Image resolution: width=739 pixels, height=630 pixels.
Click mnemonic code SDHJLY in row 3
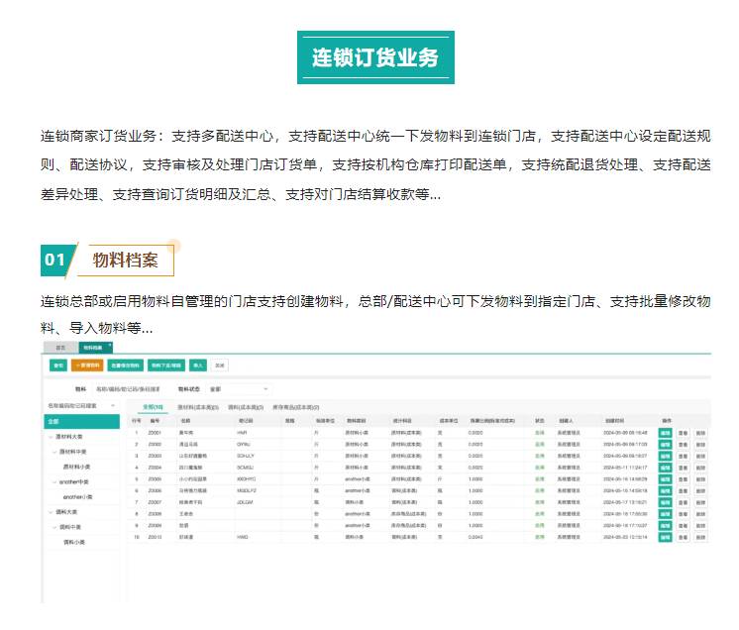[x=246, y=456]
